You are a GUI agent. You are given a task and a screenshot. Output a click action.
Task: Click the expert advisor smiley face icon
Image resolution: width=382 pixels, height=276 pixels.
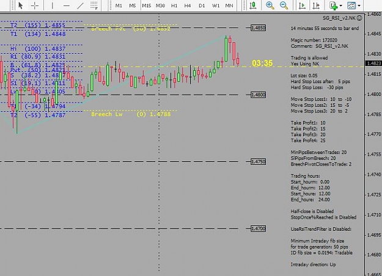coord(359,18)
